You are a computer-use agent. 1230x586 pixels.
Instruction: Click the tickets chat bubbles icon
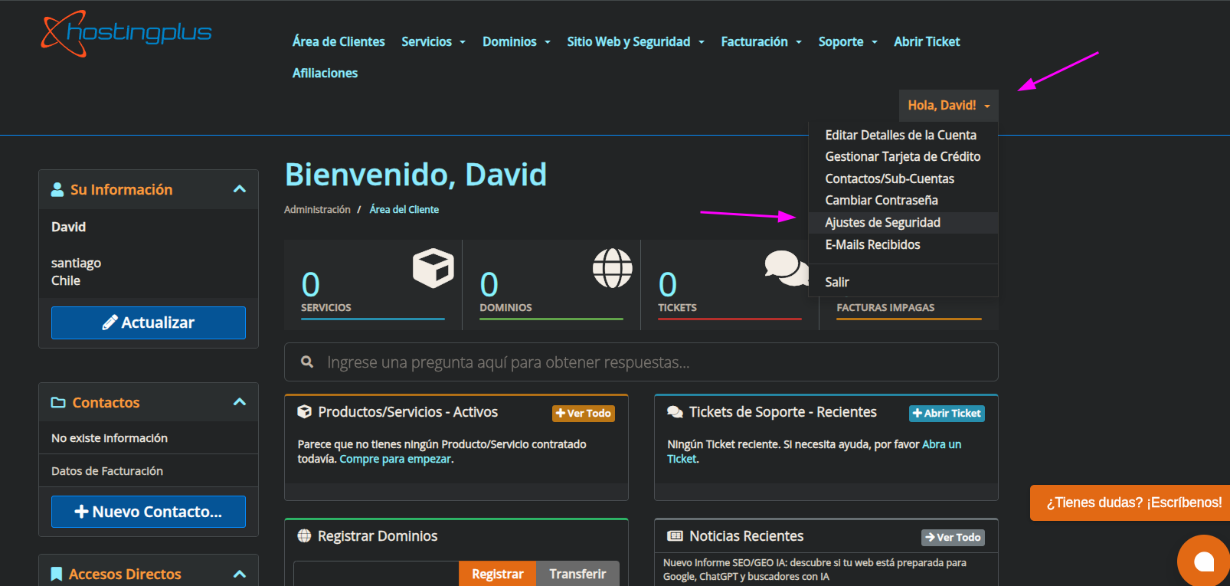pos(787,268)
